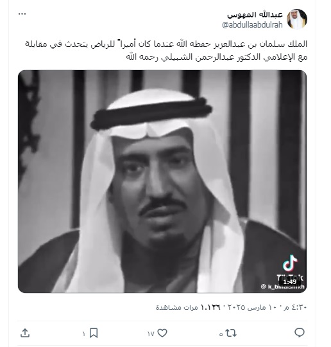Open the @abdullaabdulrah handle link
The height and width of the screenshot is (347, 331).
[252, 25]
